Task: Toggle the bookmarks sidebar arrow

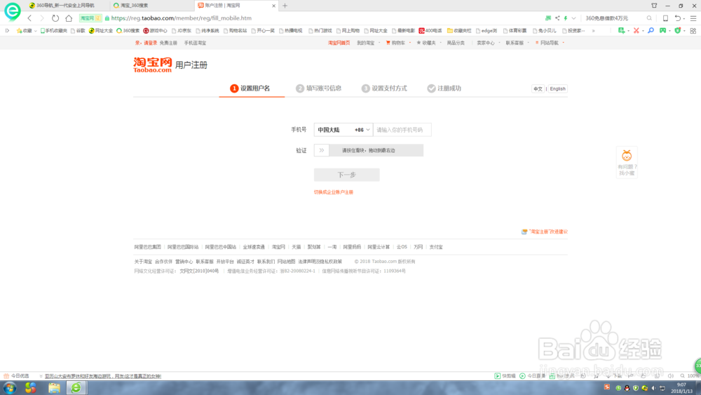Action: click(7, 31)
